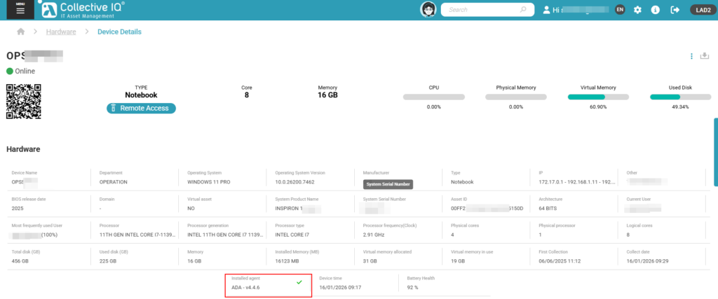Click the search magnifier icon
Viewport: 718px width, 299px height.
point(523,10)
